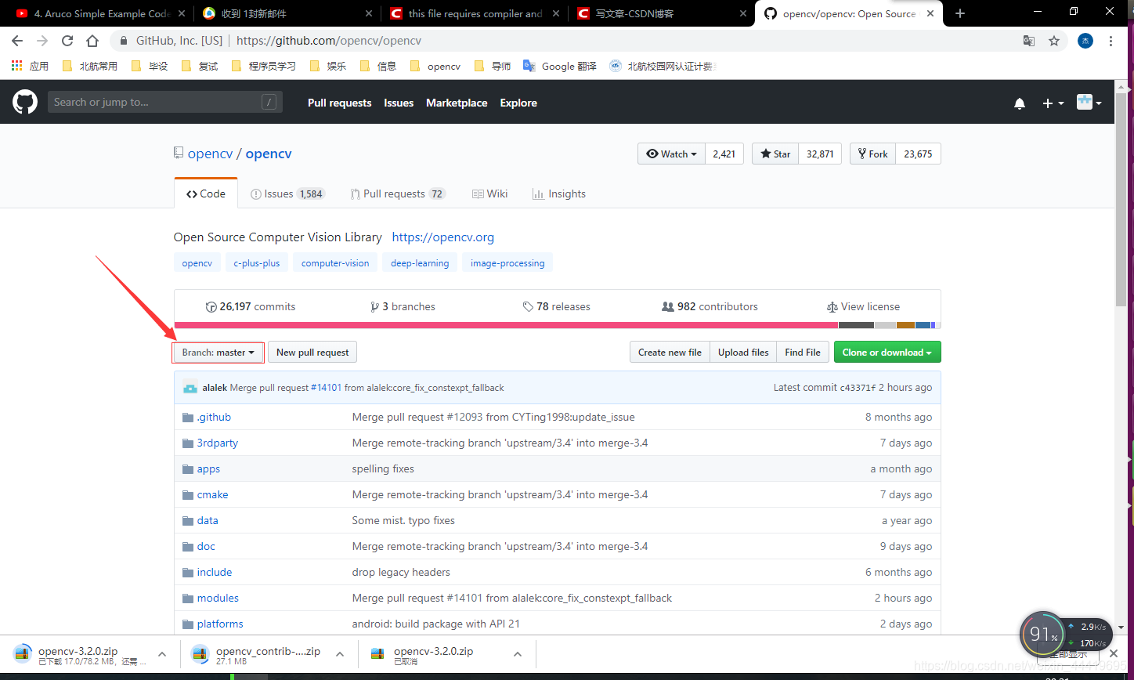Click the site lock icon
The height and width of the screenshot is (680, 1134).
124,41
